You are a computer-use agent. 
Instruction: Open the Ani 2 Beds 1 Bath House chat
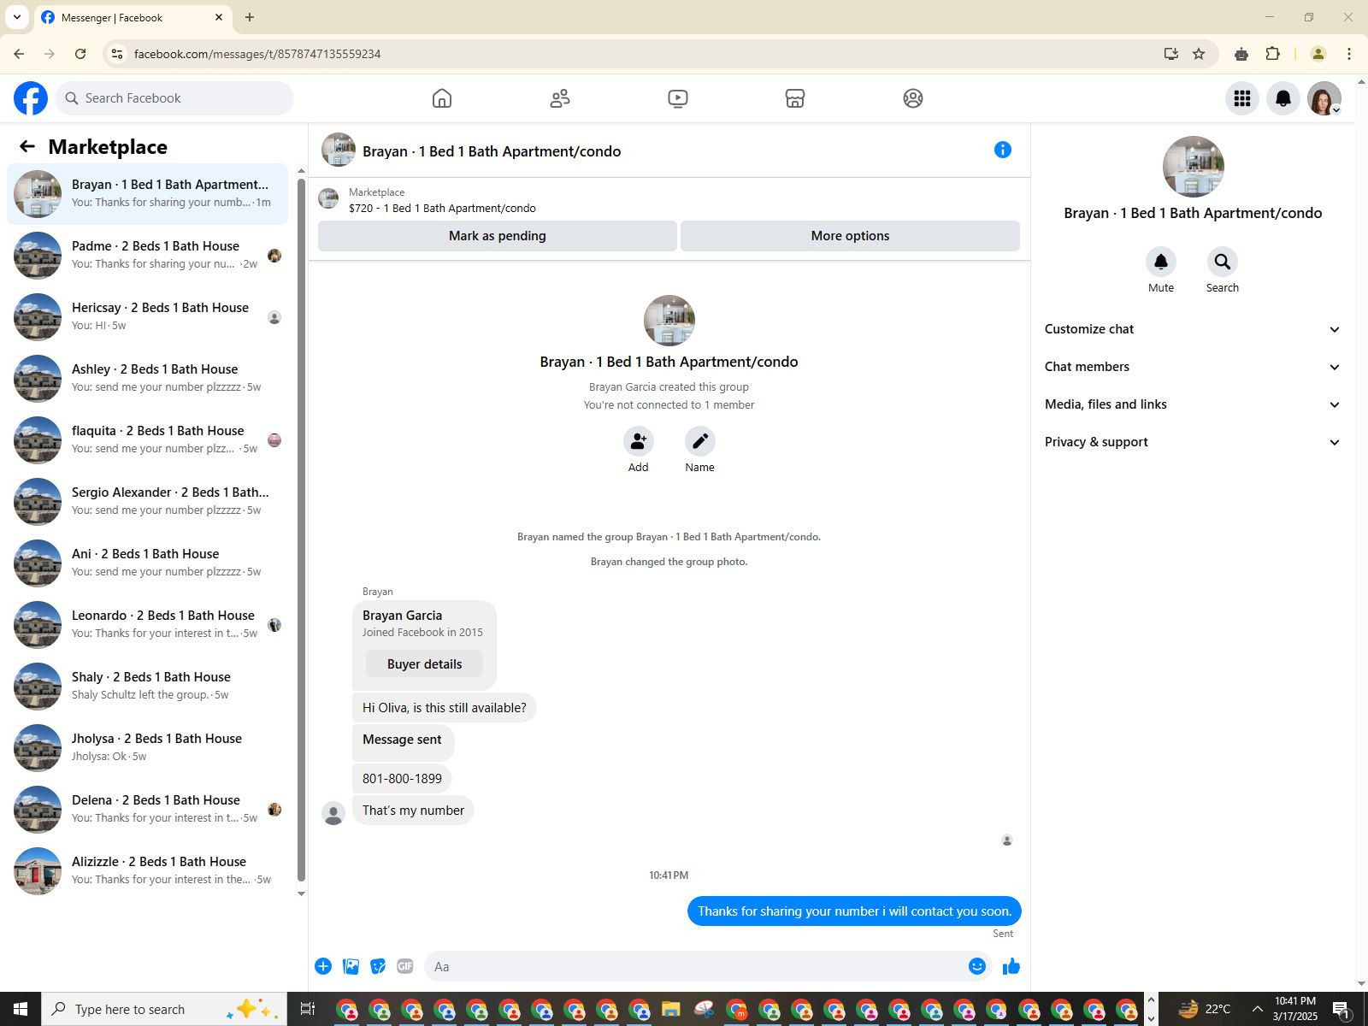[148, 563]
